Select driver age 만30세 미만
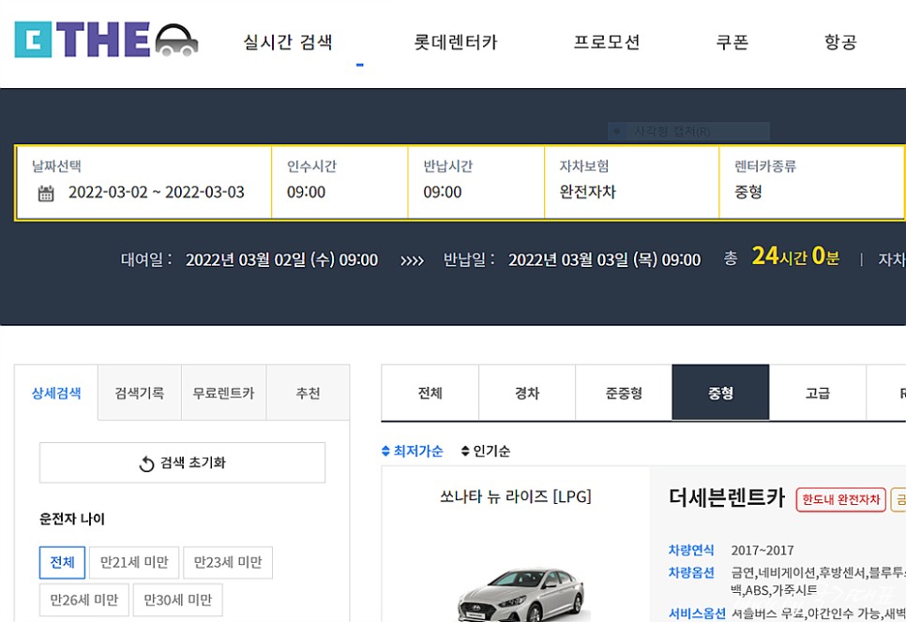This screenshot has width=906, height=622. click(x=178, y=600)
